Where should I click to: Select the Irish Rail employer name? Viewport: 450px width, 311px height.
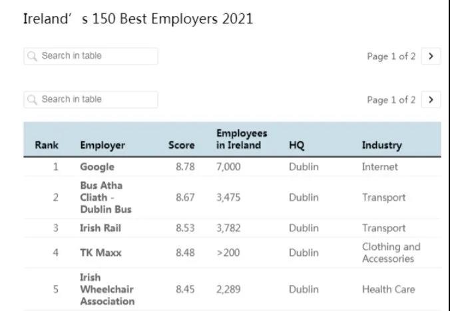[100, 228]
